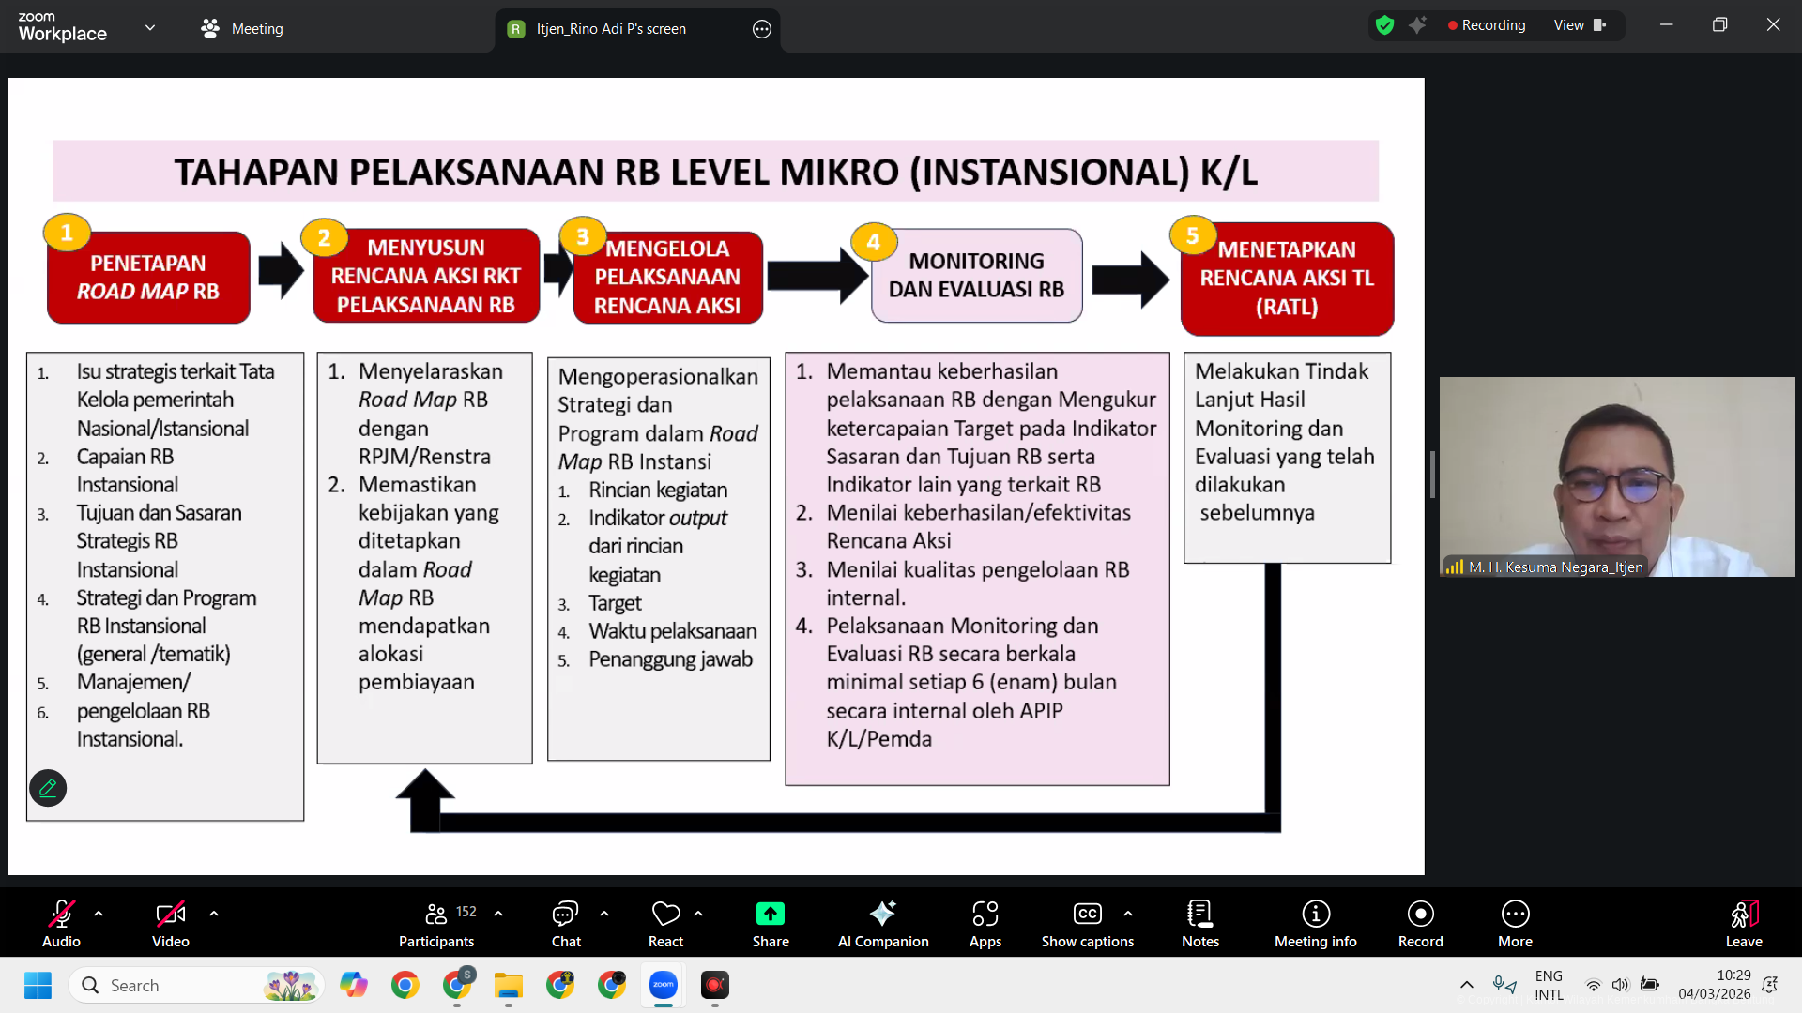Toggle Show captions on
This screenshot has width=1802, height=1013.
(1087, 924)
